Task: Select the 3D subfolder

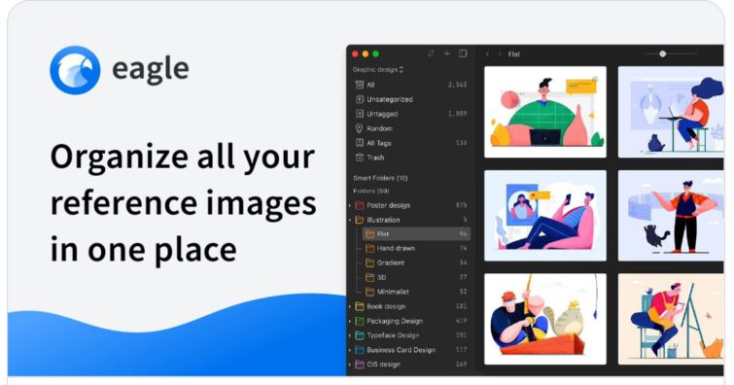Action: [381, 277]
